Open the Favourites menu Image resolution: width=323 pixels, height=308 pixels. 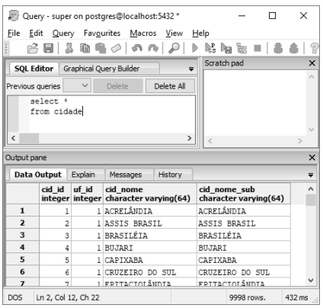(x=102, y=33)
